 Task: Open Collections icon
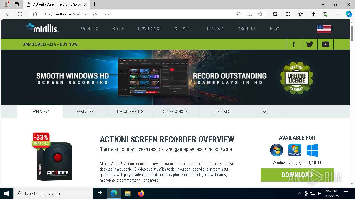tap(313, 14)
